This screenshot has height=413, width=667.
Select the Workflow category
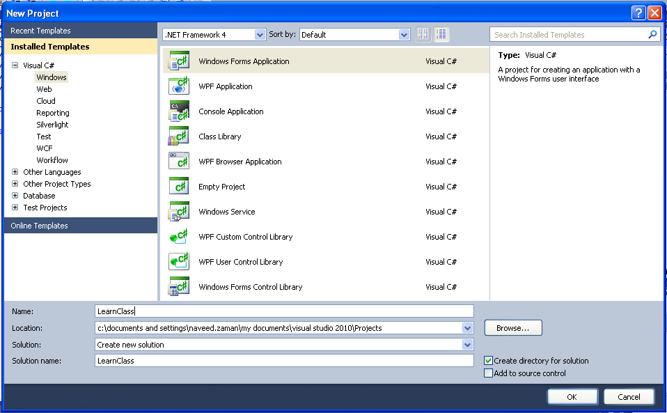52,160
